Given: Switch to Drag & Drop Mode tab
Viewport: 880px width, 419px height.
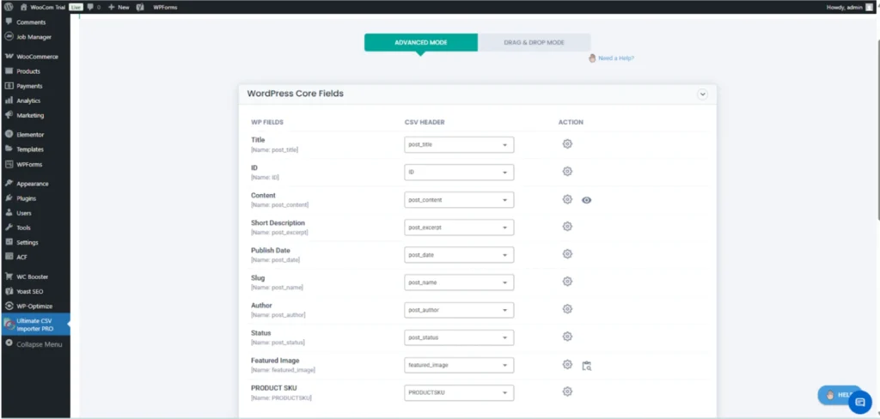Looking at the screenshot, I should click(x=535, y=43).
